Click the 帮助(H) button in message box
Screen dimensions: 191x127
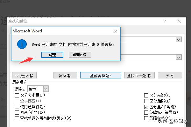click(x=80, y=55)
